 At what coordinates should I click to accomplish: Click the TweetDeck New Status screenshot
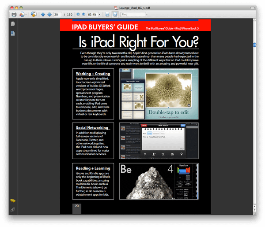point(159,141)
